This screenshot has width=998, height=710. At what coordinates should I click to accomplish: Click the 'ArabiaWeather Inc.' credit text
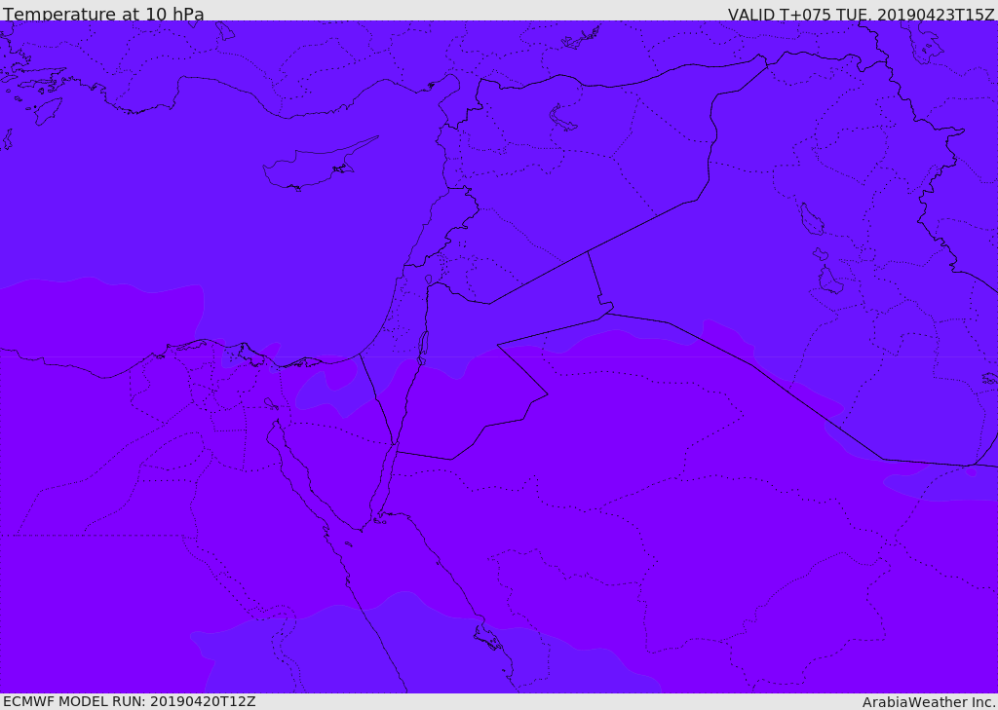coord(929,702)
